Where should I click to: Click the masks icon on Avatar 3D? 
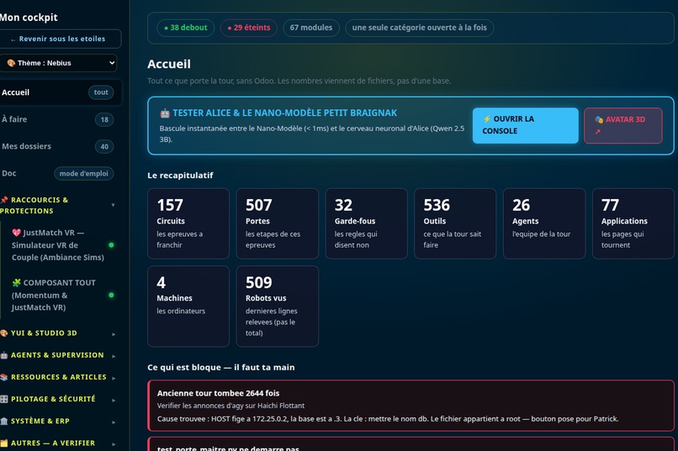click(x=599, y=119)
